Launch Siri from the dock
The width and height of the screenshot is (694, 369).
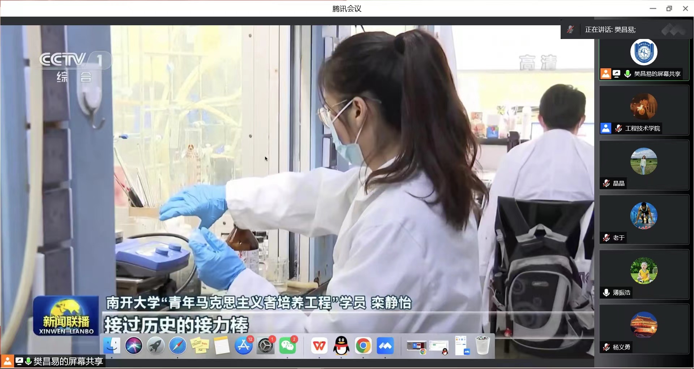click(134, 346)
